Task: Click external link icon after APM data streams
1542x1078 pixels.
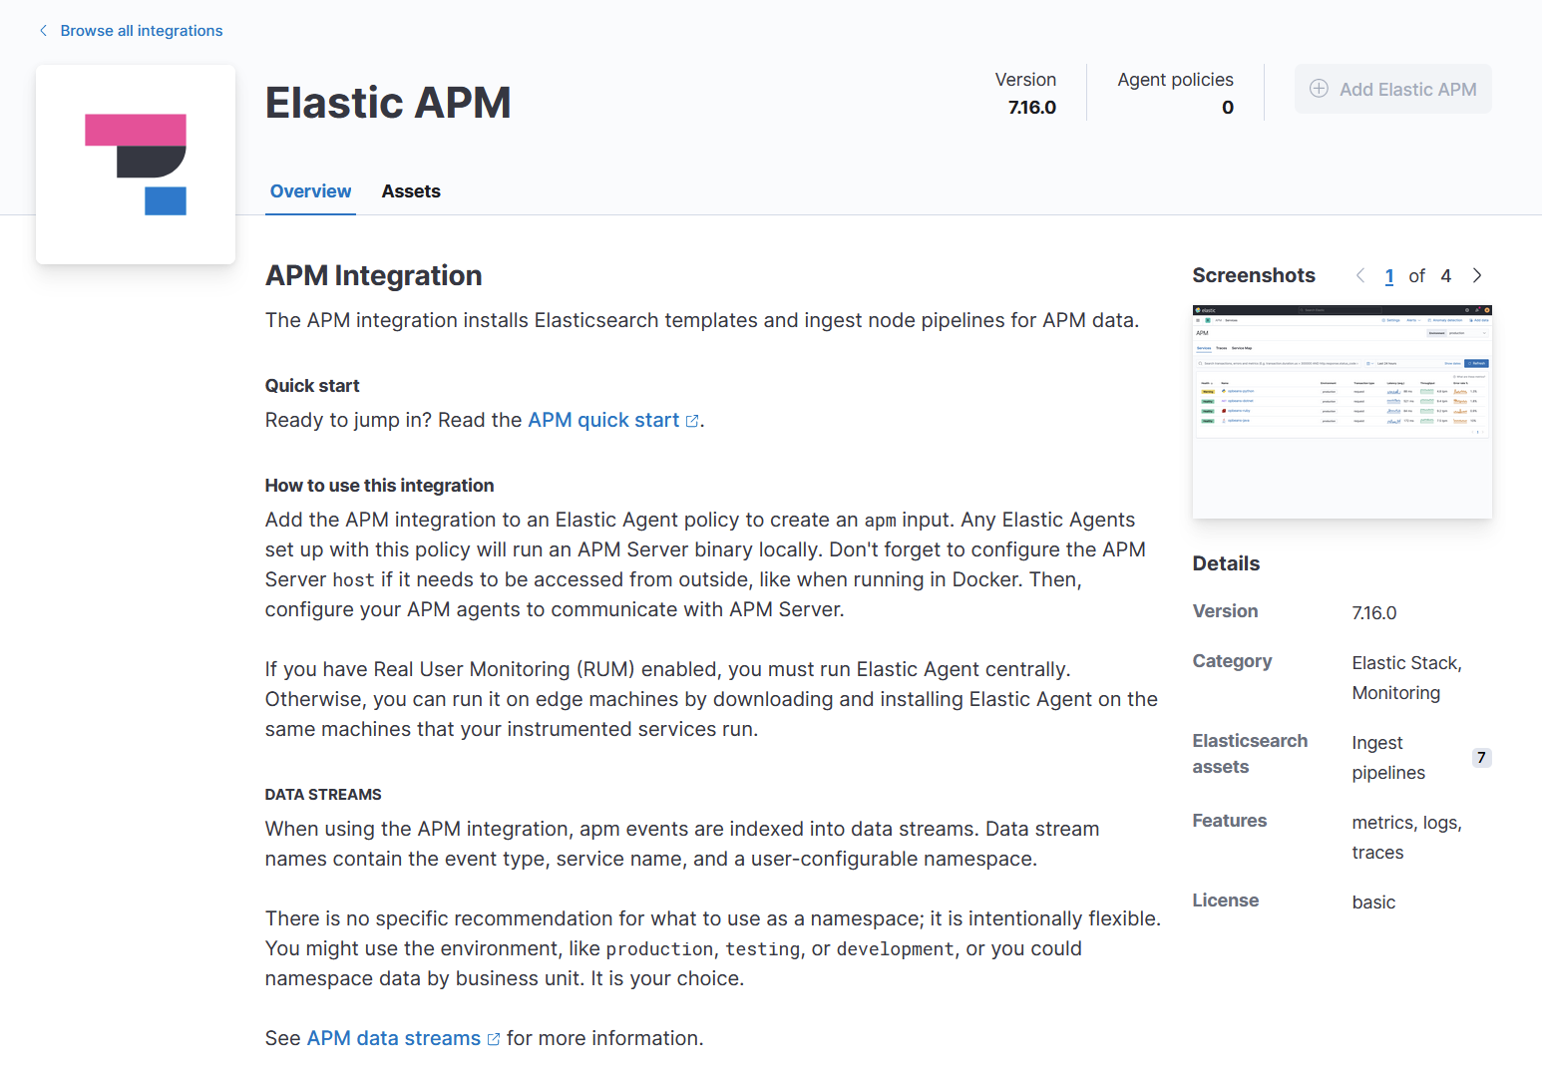Action: pos(494,1039)
